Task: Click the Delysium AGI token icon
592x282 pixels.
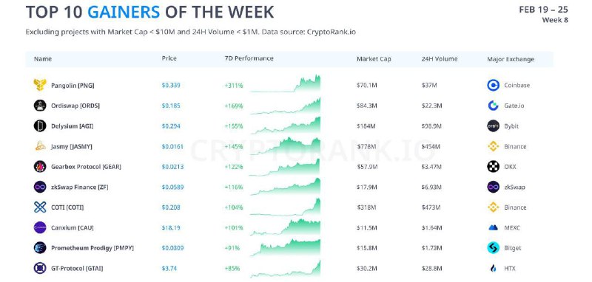Action: point(40,125)
